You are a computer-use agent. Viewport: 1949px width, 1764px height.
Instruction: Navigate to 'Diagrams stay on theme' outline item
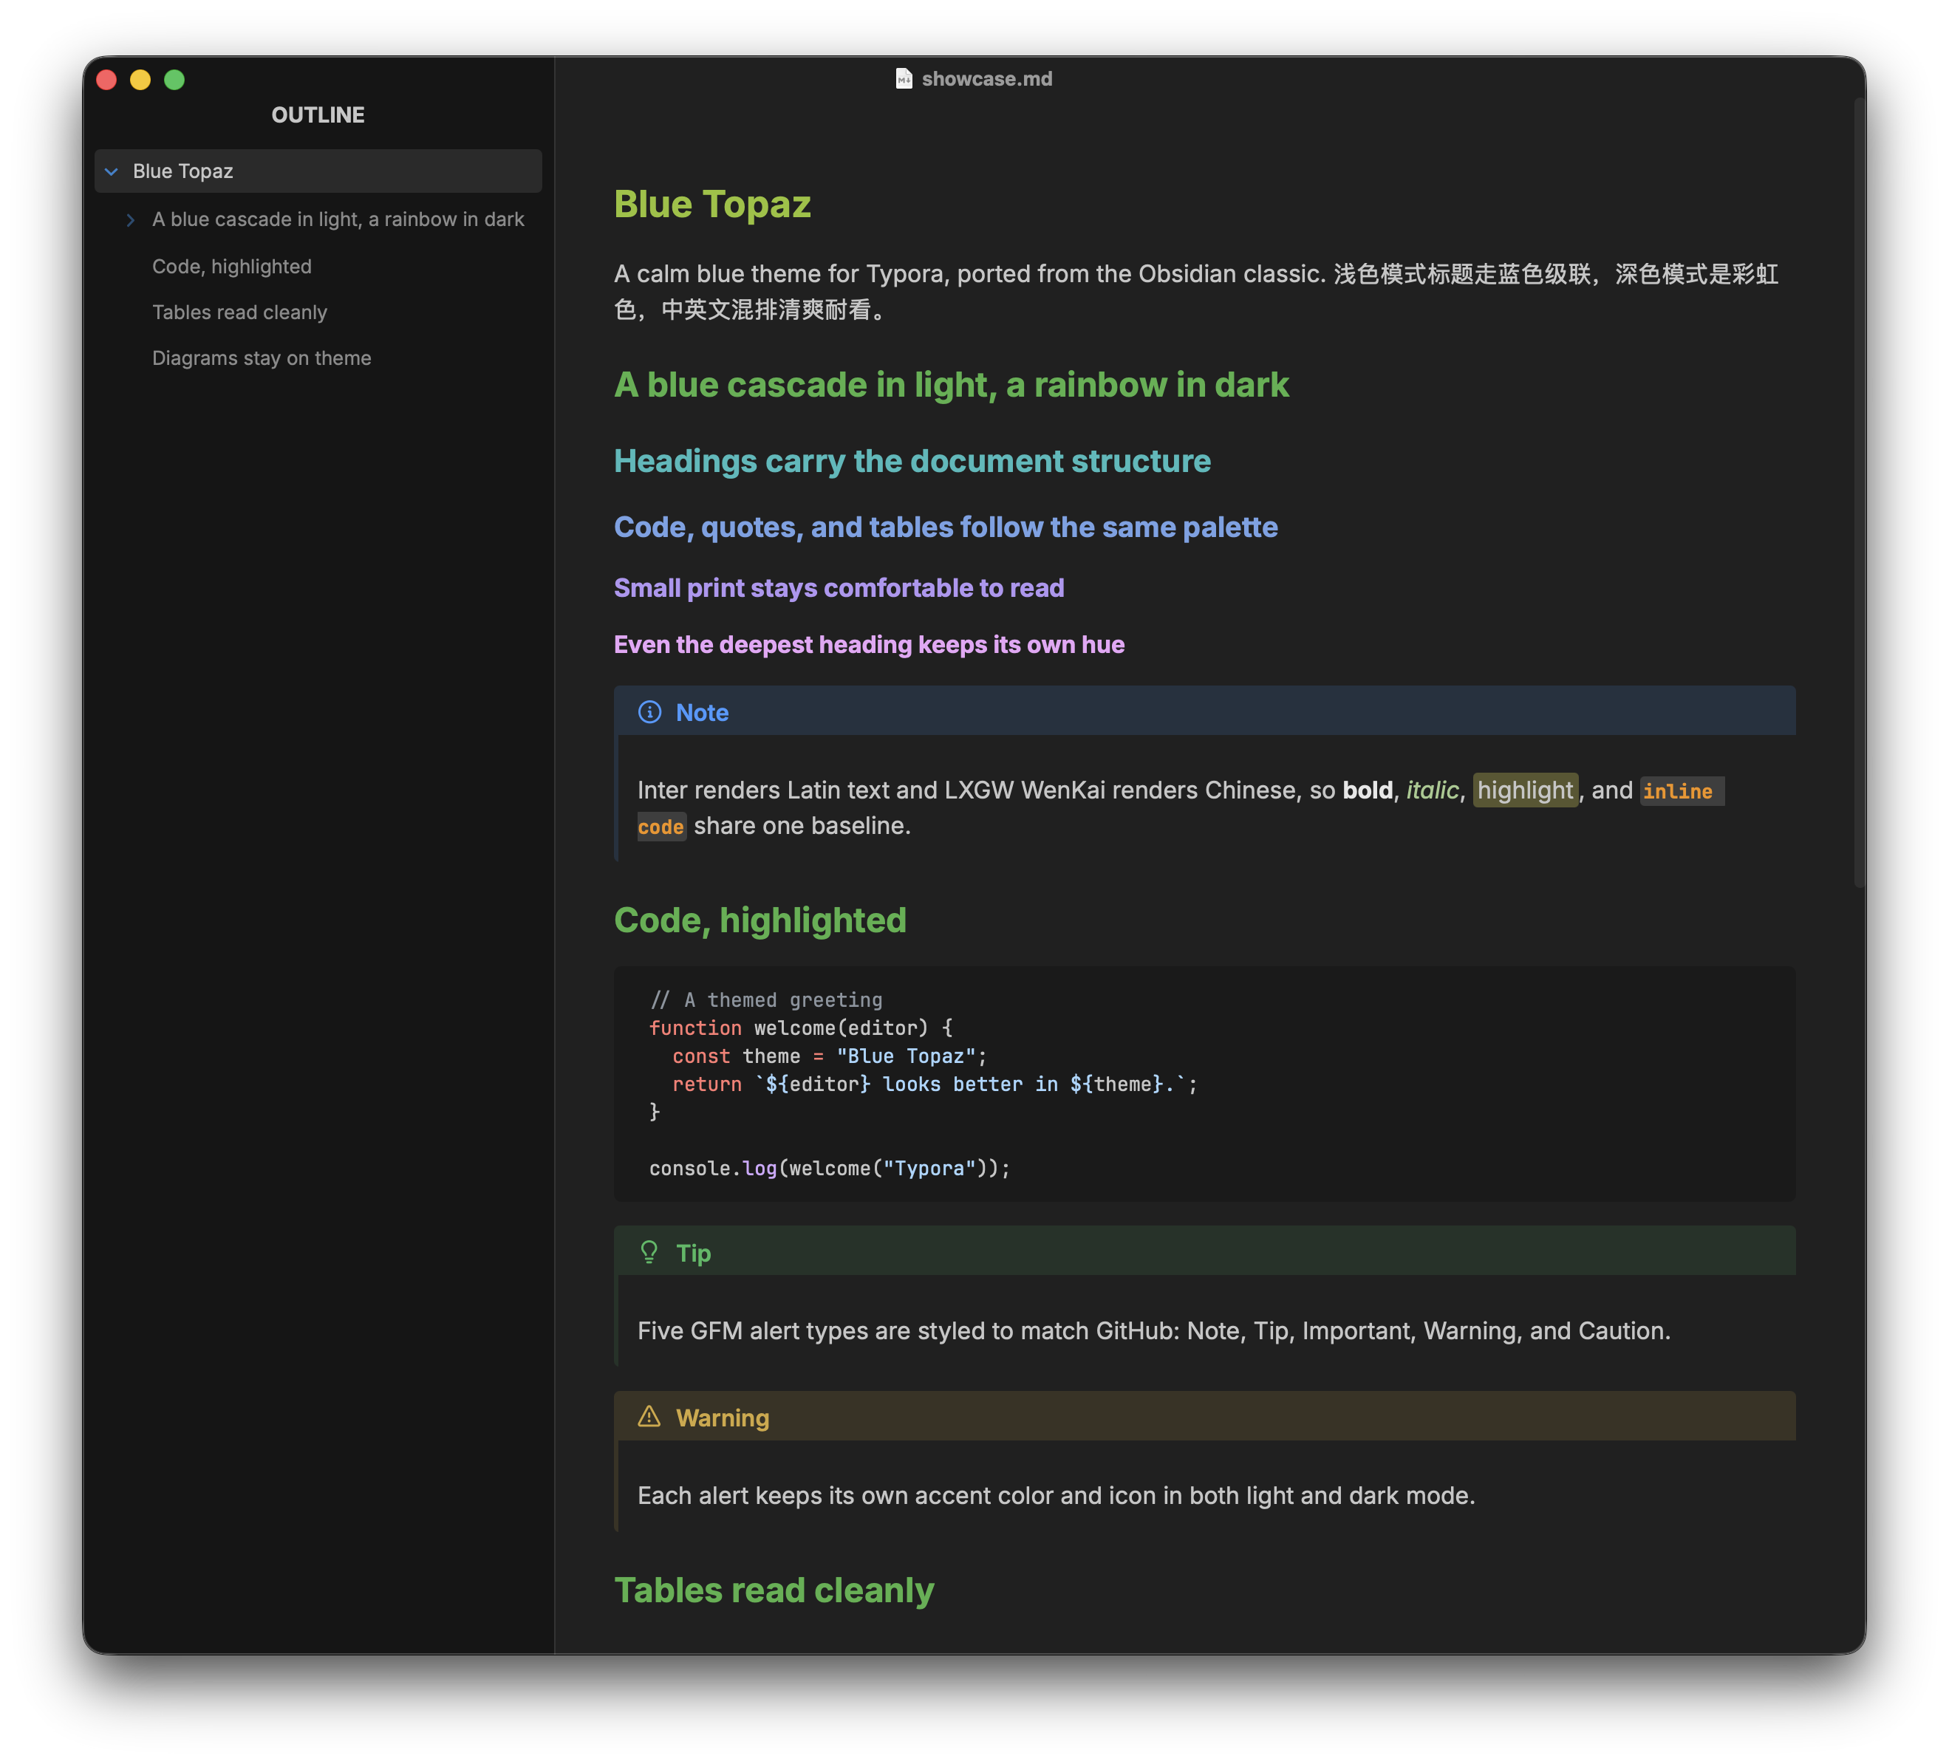coord(262,358)
